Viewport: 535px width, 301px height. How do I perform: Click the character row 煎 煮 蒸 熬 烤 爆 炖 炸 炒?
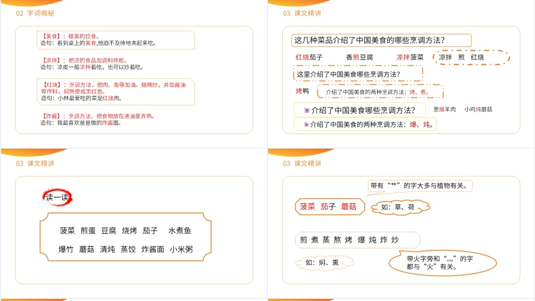click(357, 240)
